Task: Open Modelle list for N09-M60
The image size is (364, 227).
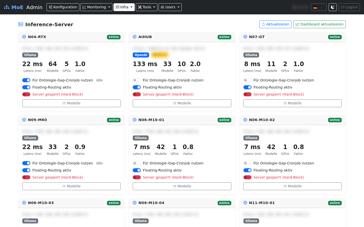Action: [71, 186]
